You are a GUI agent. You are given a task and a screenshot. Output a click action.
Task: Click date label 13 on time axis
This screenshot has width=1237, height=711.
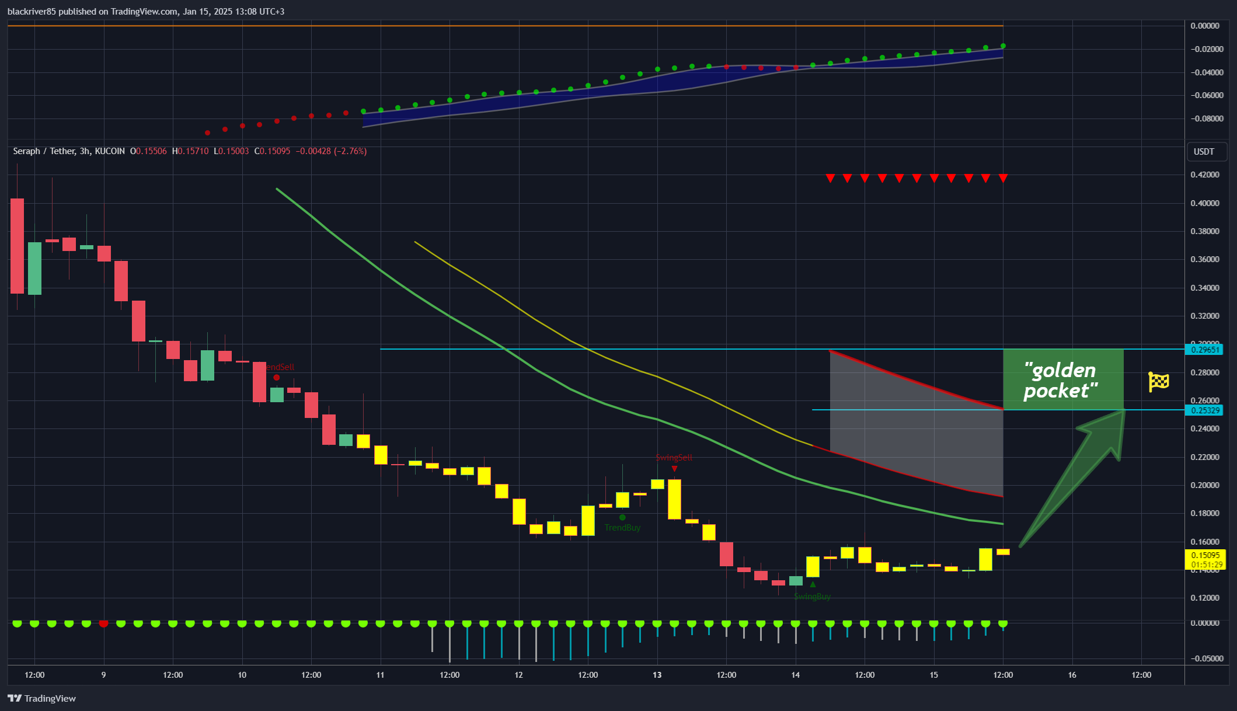[x=657, y=675]
